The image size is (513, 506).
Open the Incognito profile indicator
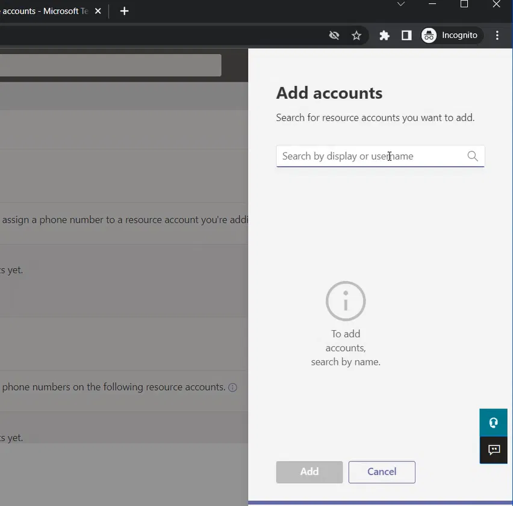(451, 36)
